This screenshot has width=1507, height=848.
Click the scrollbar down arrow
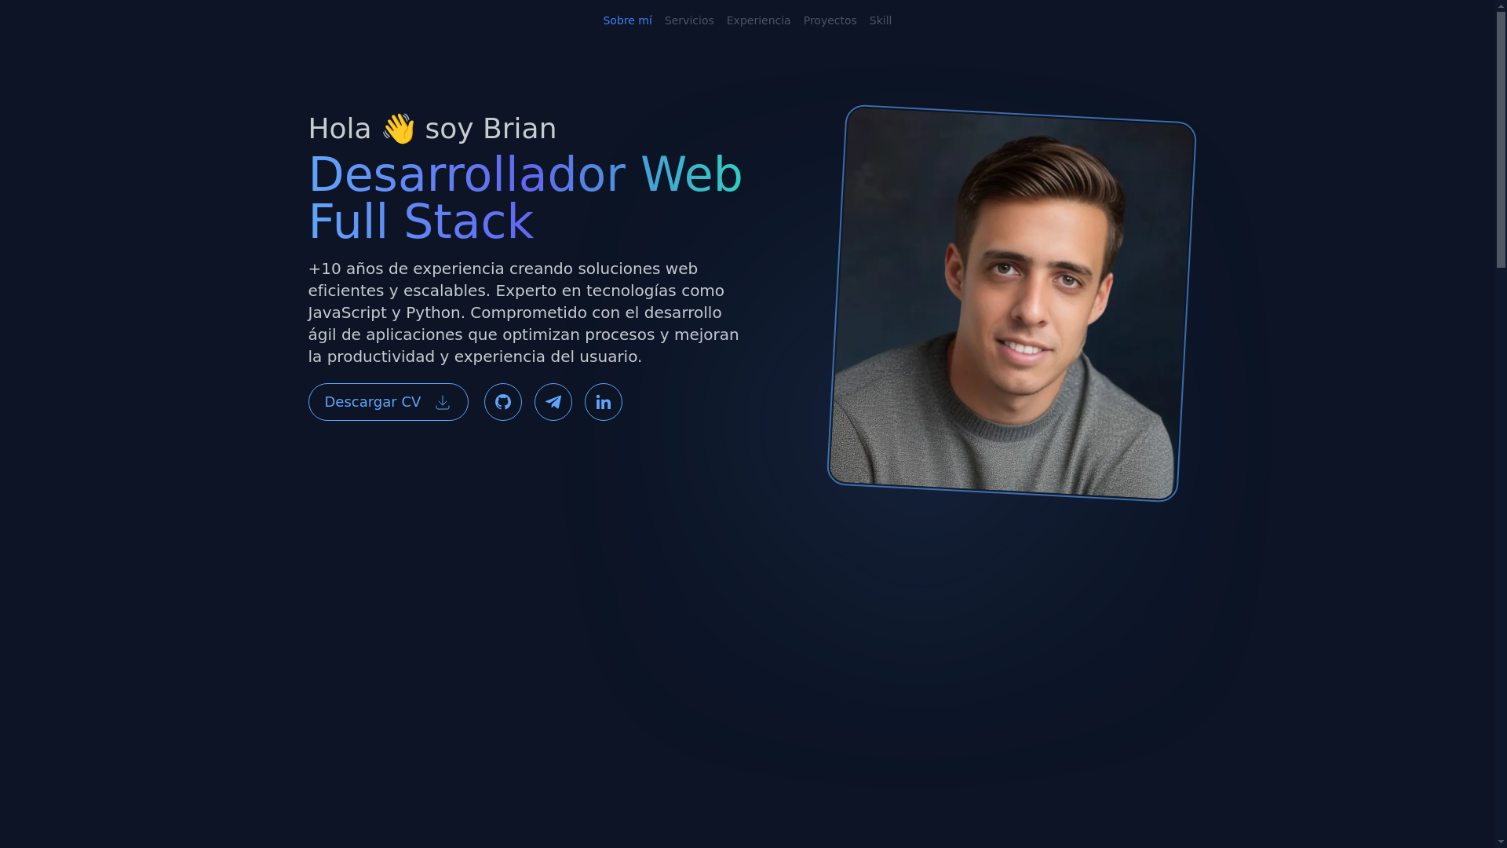(x=1501, y=842)
